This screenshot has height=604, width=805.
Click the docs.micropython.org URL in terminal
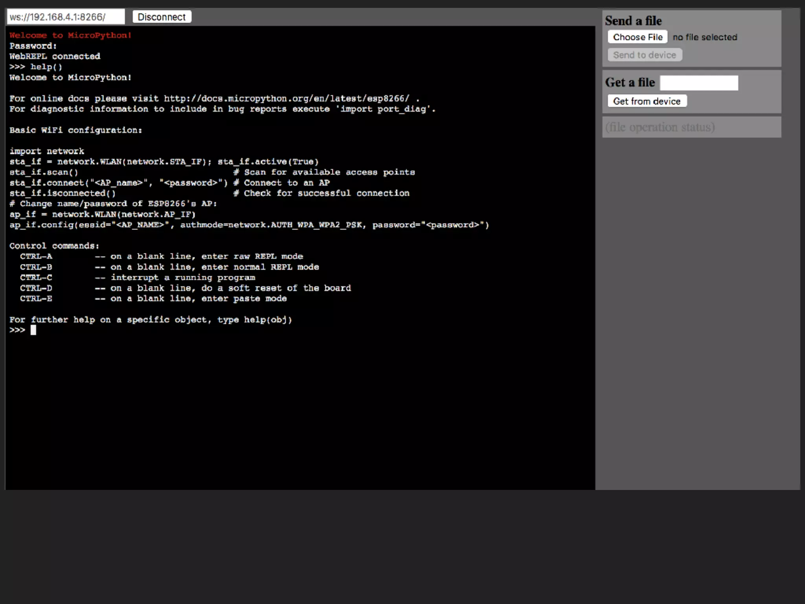click(x=286, y=98)
